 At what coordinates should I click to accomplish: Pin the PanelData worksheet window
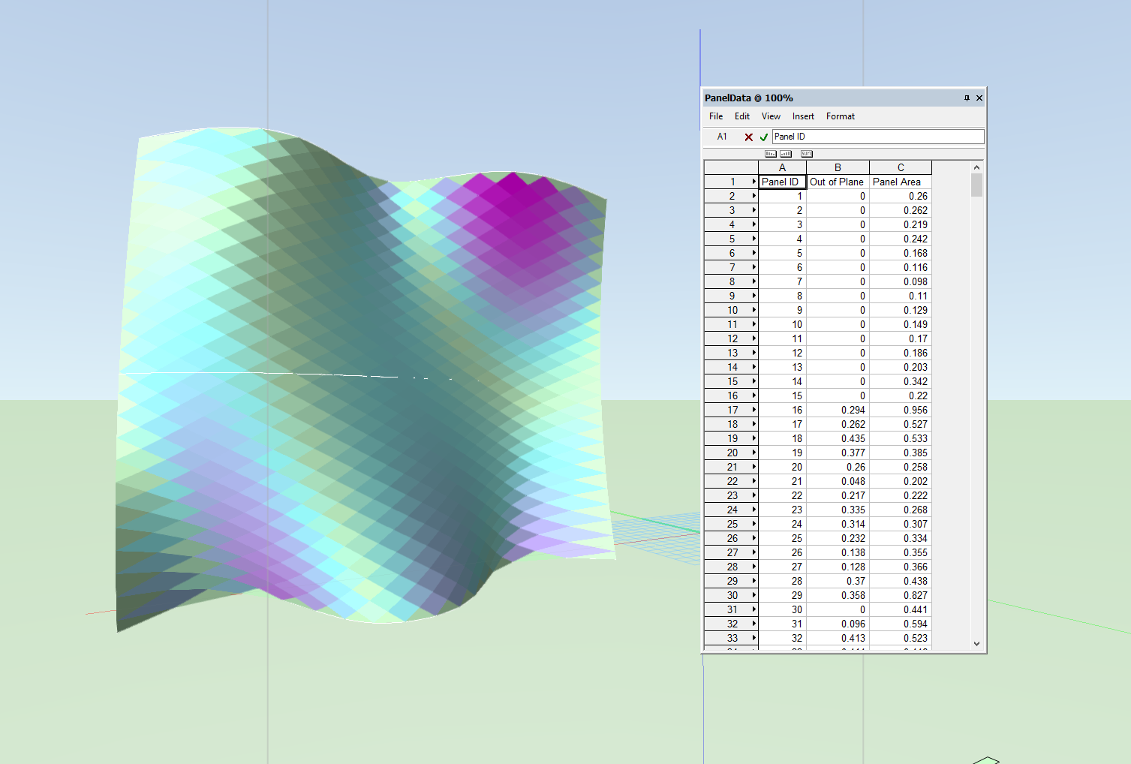[x=967, y=98]
